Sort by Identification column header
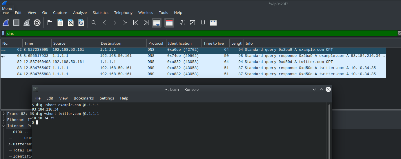The height and width of the screenshot is (159, 401). tap(184, 43)
